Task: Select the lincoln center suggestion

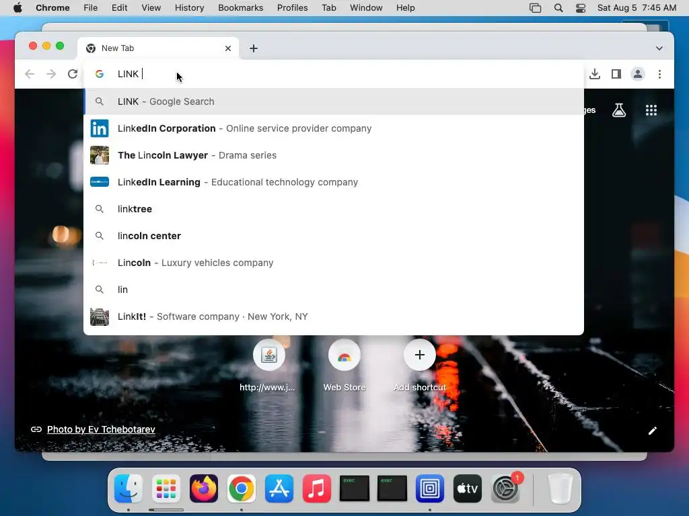Action: click(x=334, y=236)
